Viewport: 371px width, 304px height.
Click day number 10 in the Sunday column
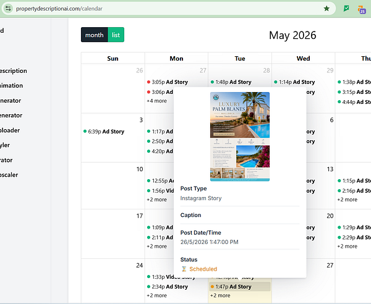pyautogui.click(x=140, y=169)
